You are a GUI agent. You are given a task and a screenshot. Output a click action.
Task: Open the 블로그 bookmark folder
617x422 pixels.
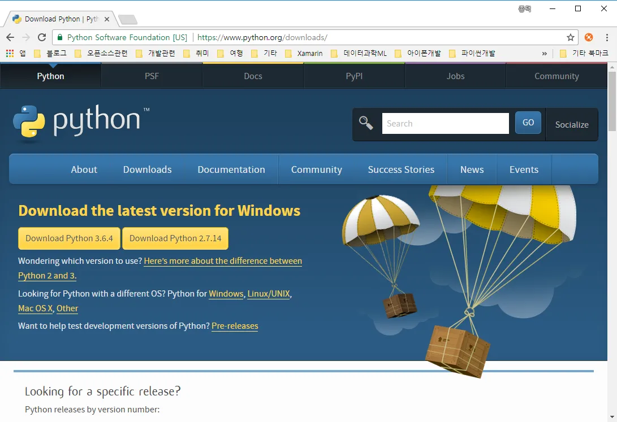51,53
